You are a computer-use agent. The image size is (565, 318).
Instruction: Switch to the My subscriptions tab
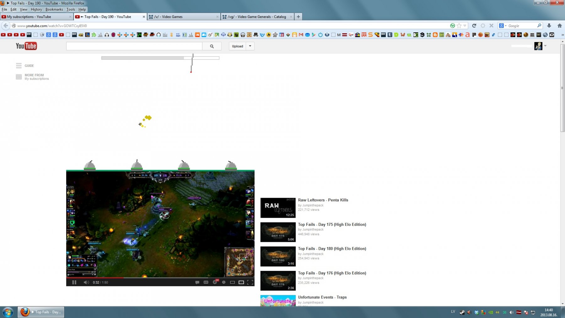(x=36, y=17)
